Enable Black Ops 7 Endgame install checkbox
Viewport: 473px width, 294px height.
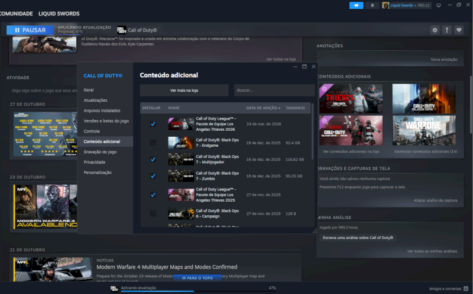pos(153,143)
